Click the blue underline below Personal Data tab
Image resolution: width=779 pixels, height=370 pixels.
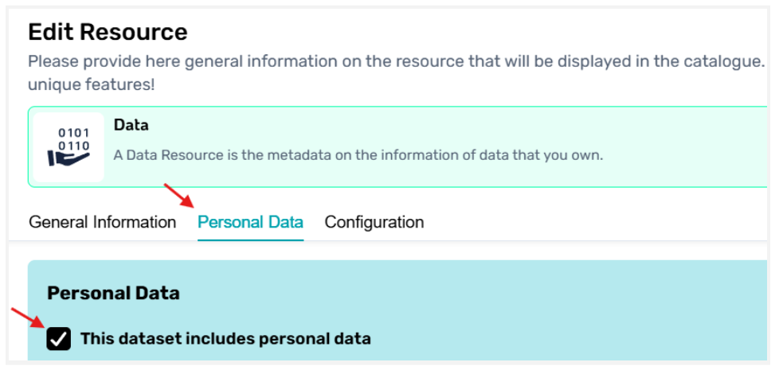point(250,239)
